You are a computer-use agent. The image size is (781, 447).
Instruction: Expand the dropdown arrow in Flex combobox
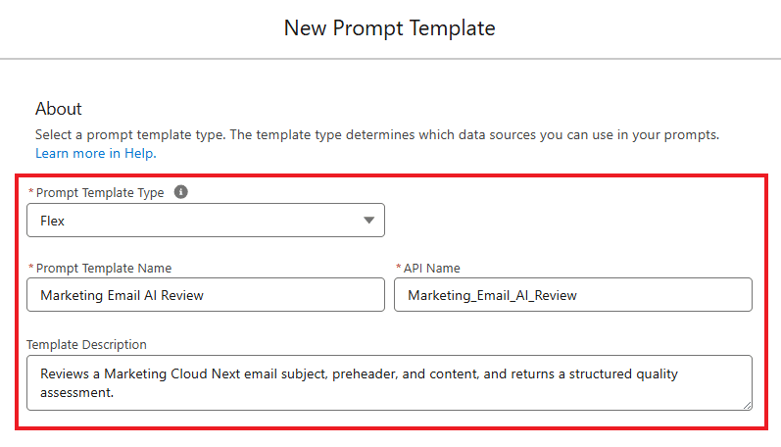[x=368, y=221]
